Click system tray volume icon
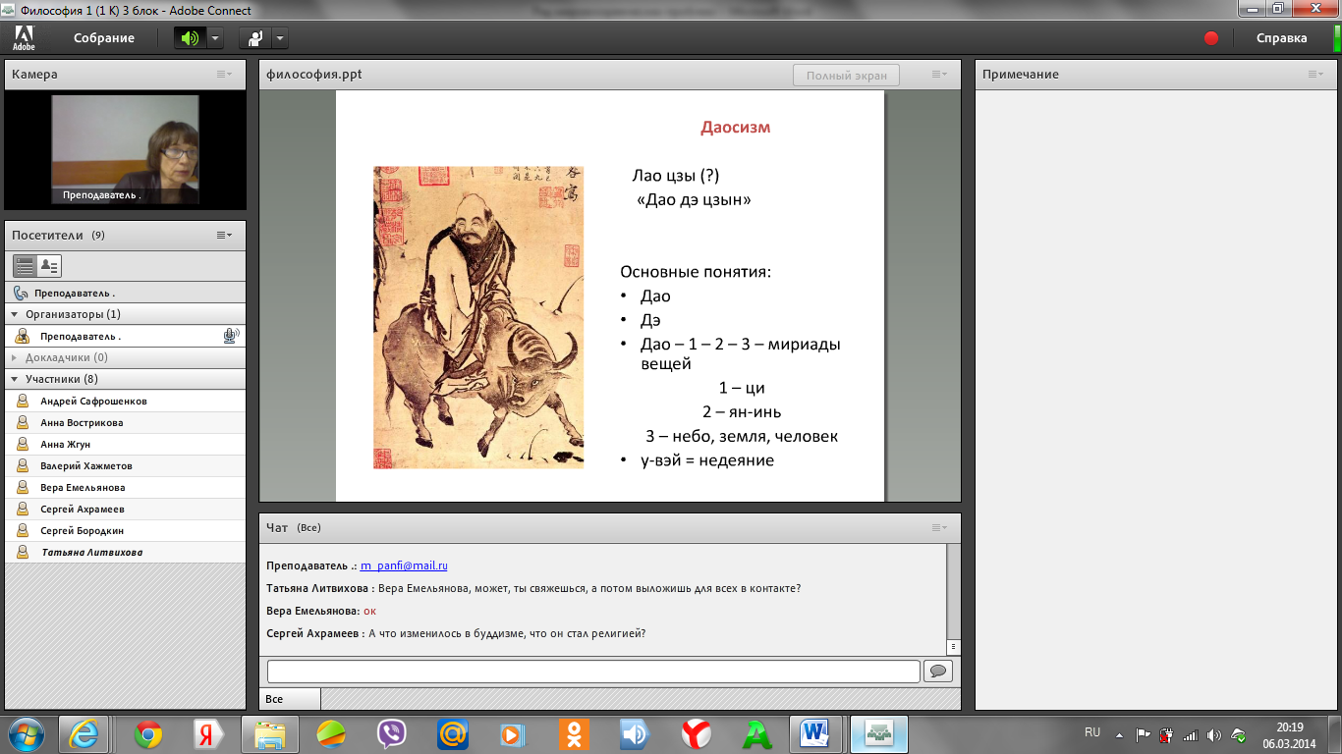The height and width of the screenshot is (754, 1342). (1214, 734)
